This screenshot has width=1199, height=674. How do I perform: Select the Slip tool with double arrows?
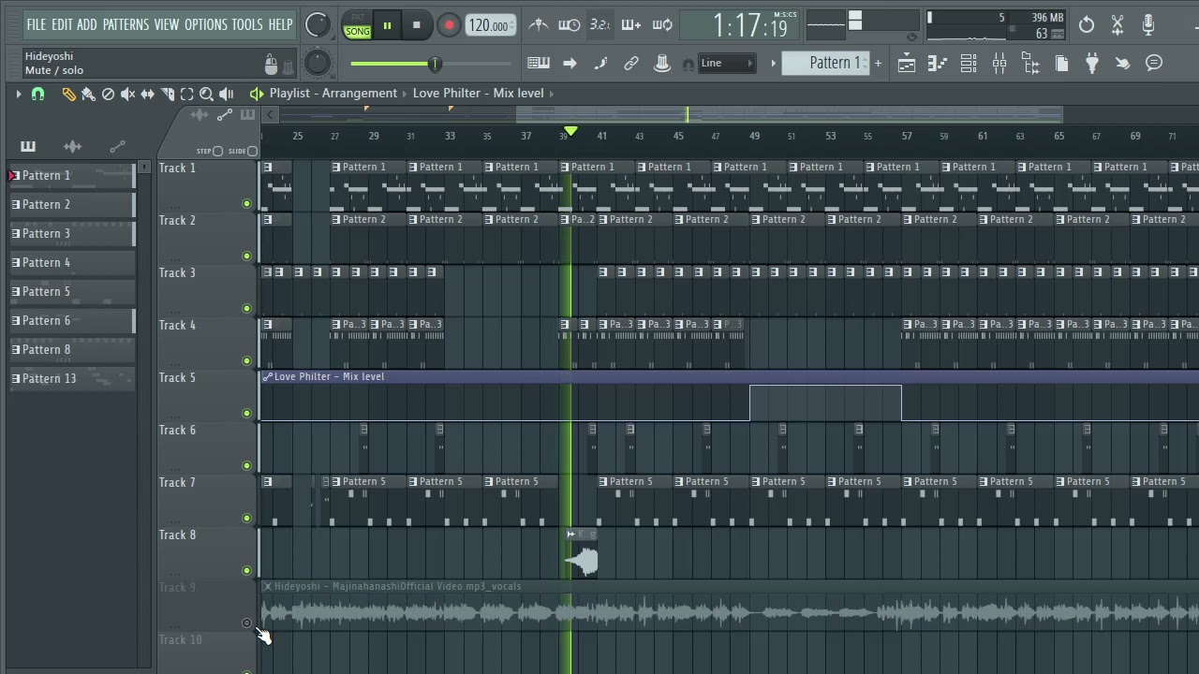147,94
